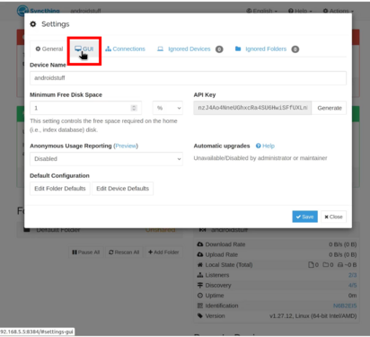The image size is (370, 337).
Task: Click the Help question-mark icon by Automatic upgrades
Action: (x=259, y=146)
